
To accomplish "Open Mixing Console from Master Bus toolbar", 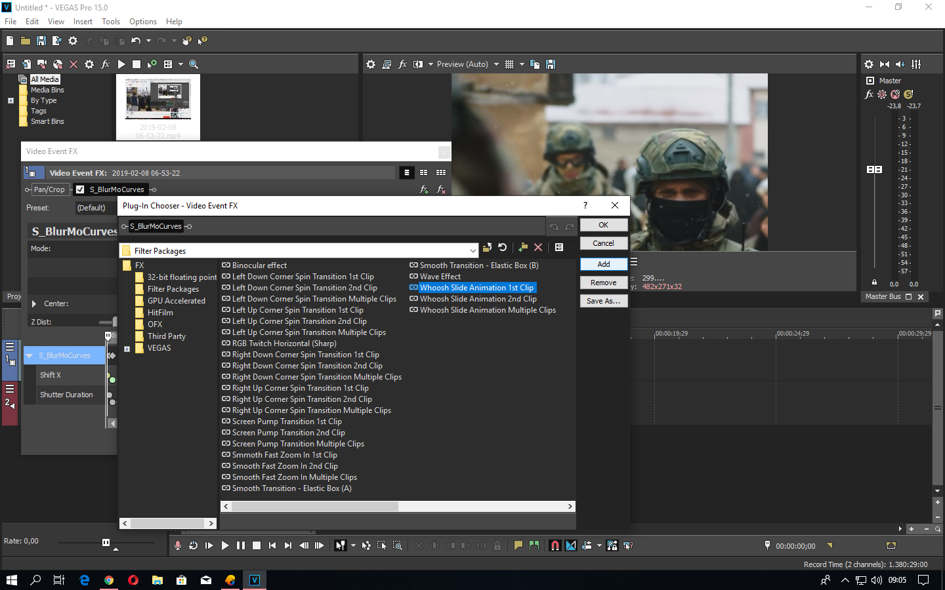I will 916,64.
